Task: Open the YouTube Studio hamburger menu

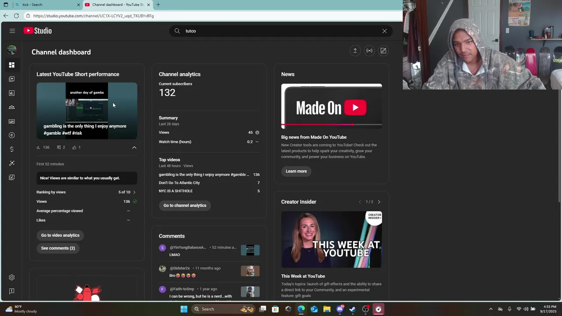Action: point(12,31)
